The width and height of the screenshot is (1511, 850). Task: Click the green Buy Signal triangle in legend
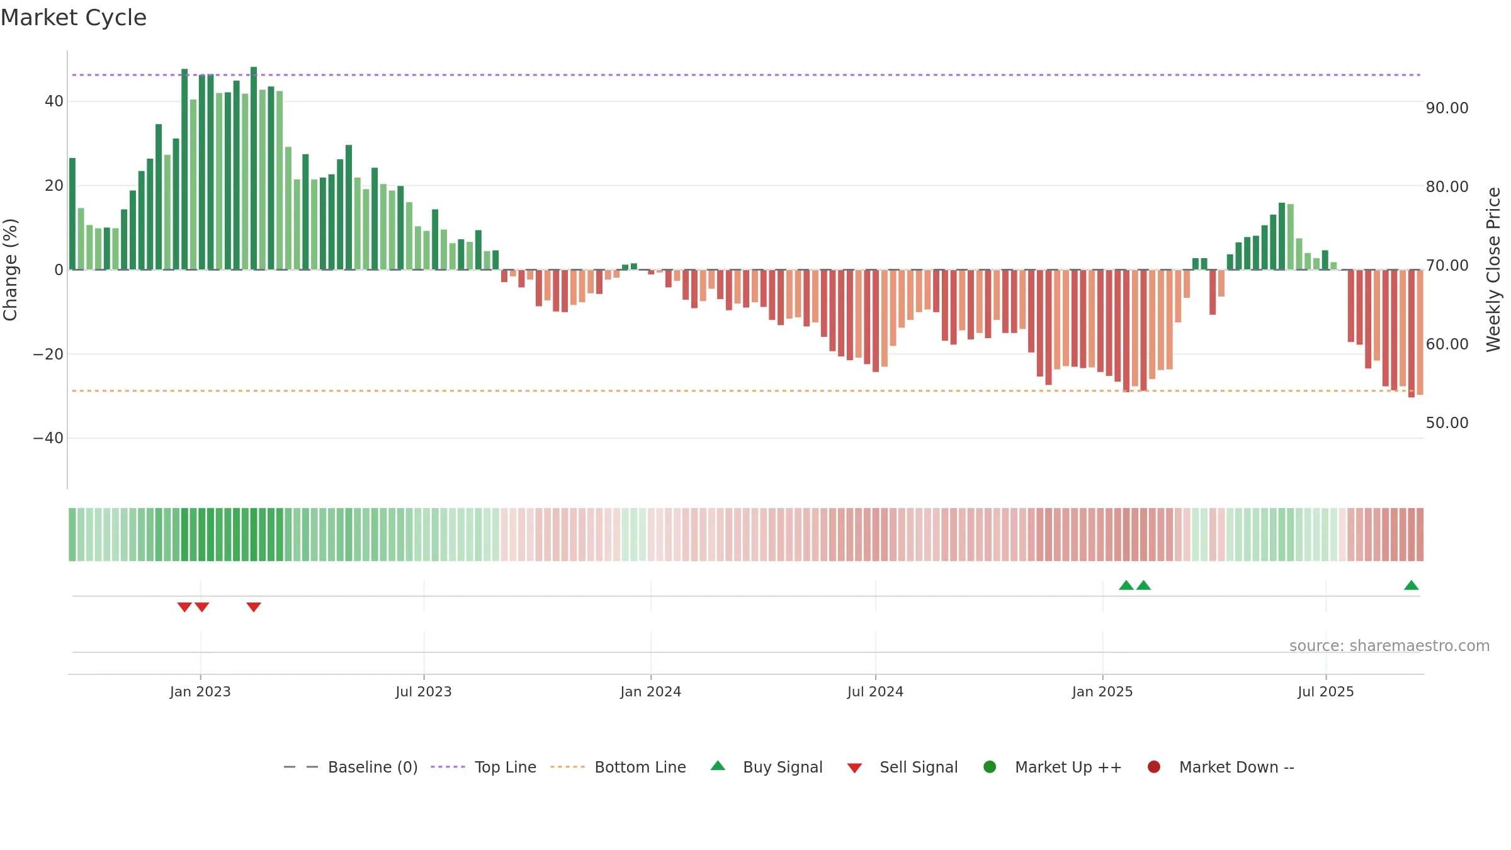(718, 766)
